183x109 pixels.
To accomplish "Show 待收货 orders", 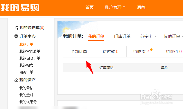I will [x=142, y=52].
